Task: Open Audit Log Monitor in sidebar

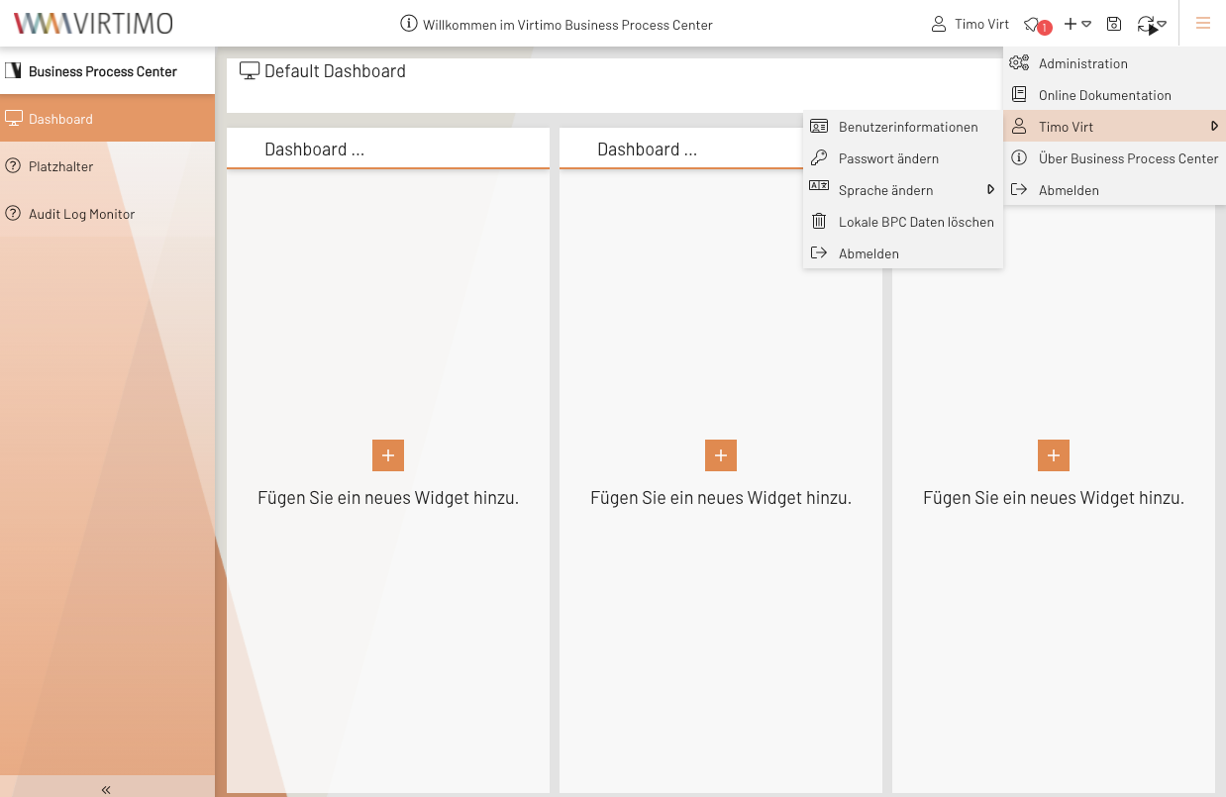Action: tap(81, 214)
